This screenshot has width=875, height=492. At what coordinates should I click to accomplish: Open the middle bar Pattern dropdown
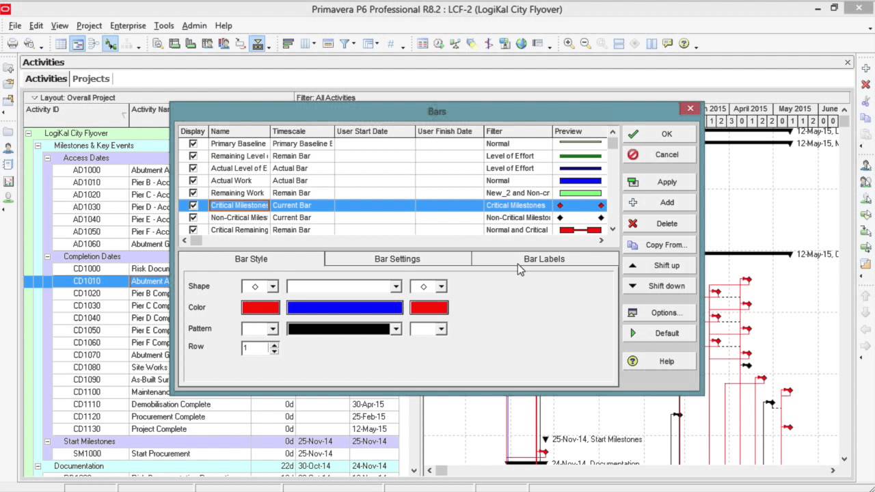tap(396, 329)
